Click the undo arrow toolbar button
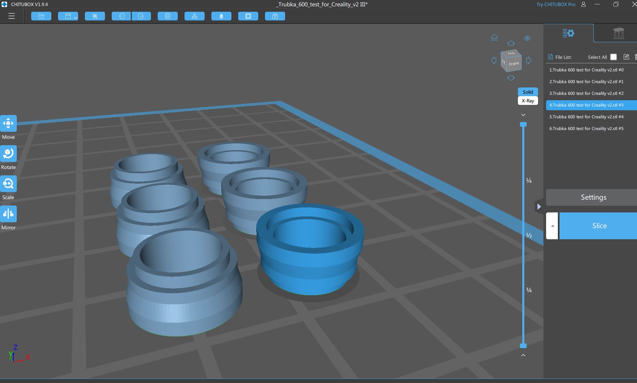This screenshot has width=637, height=383. 121,16
